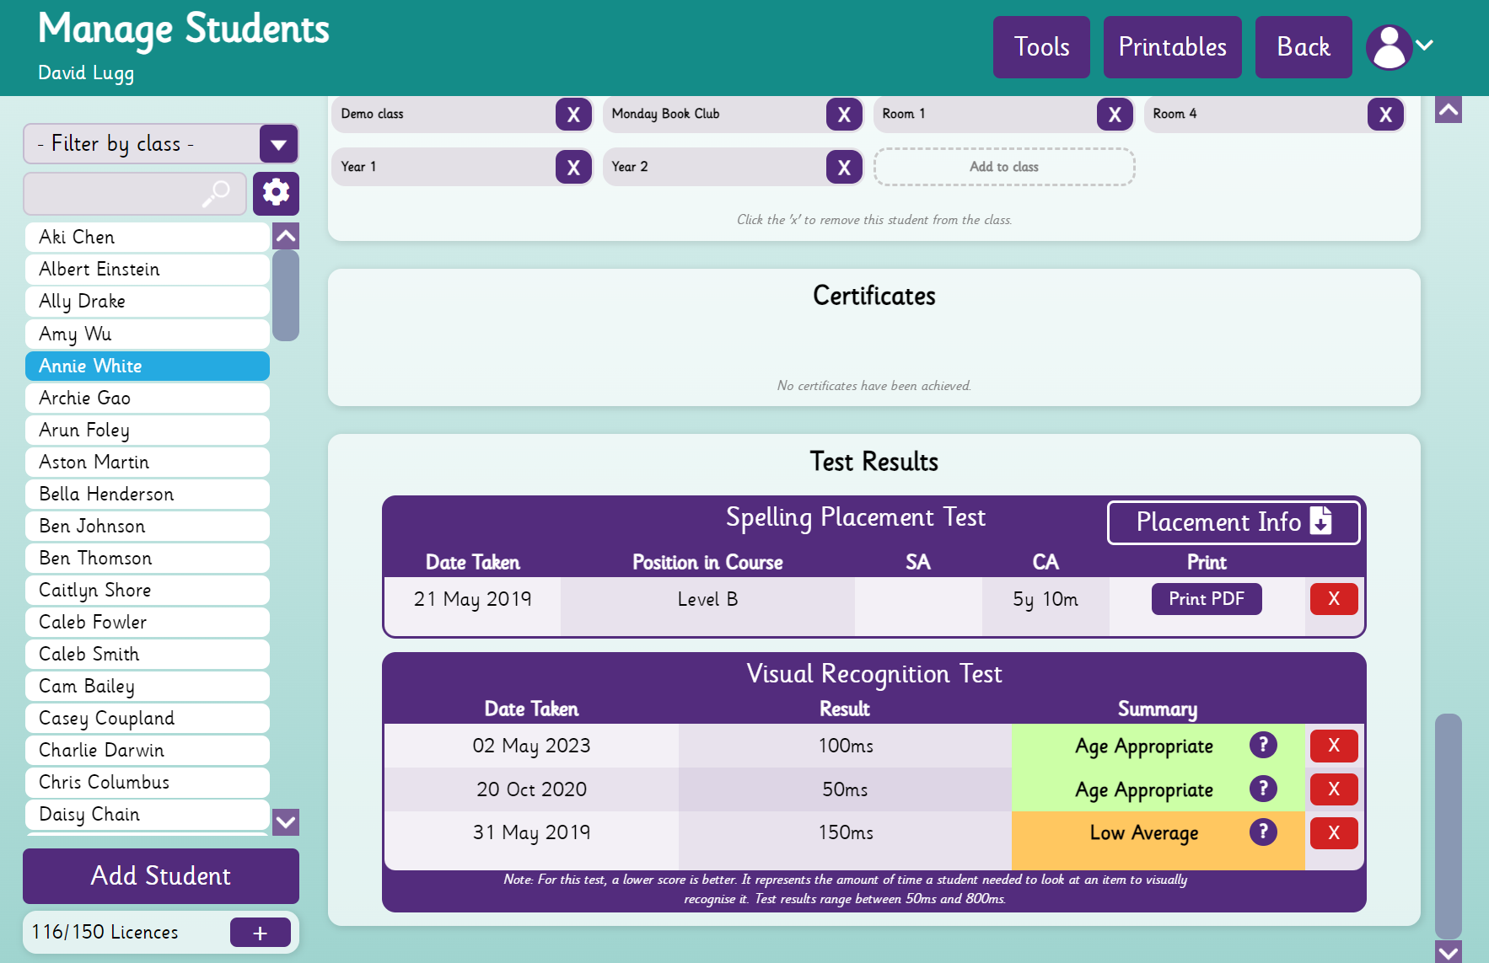1489x963 pixels.
Task: Select student Casey Coupland
Action: [148, 719]
